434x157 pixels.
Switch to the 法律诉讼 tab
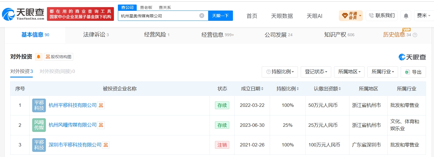[x=96, y=35]
